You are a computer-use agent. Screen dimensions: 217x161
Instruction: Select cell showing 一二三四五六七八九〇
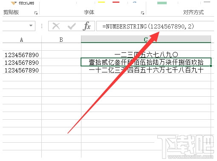(146, 55)
